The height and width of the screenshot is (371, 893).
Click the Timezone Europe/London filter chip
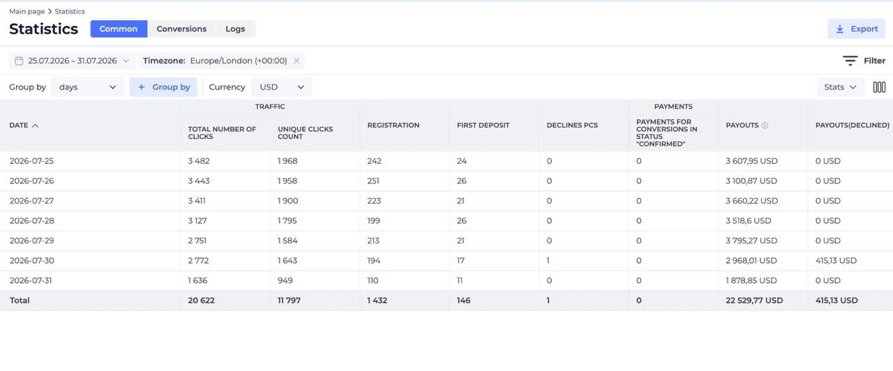point(221,61)
